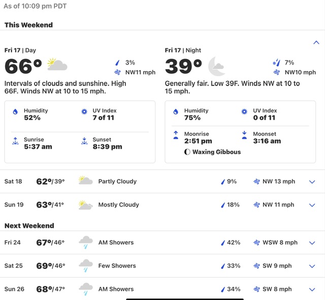The height and width of the screenshot is (300, 325).
Task: Expand the Sat 25 forecast chevron
Action: click(x=312, y=266)
